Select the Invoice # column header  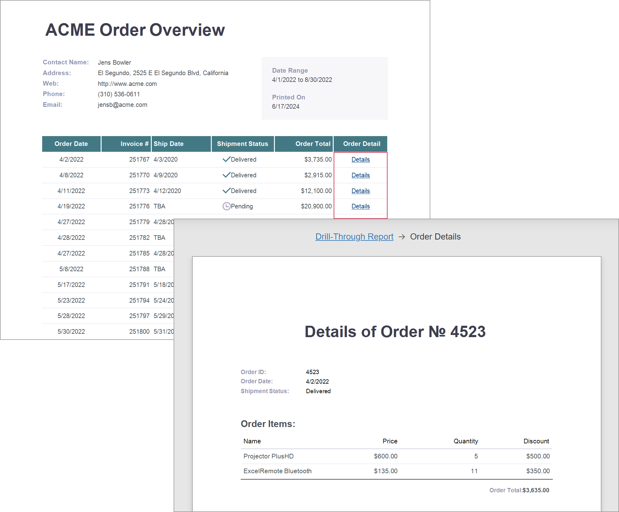click(x=126, y=144)
